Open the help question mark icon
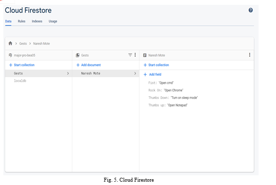 (250, 10)
